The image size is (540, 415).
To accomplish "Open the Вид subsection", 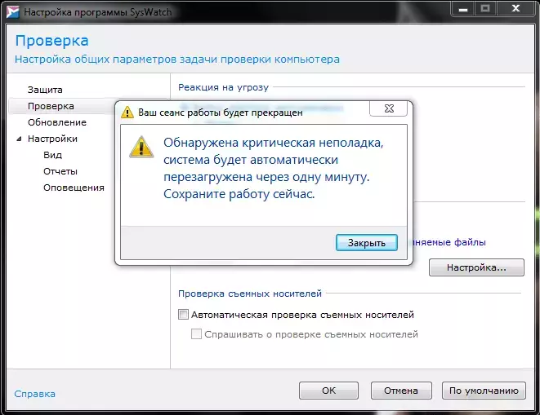I will click(52, 155).
